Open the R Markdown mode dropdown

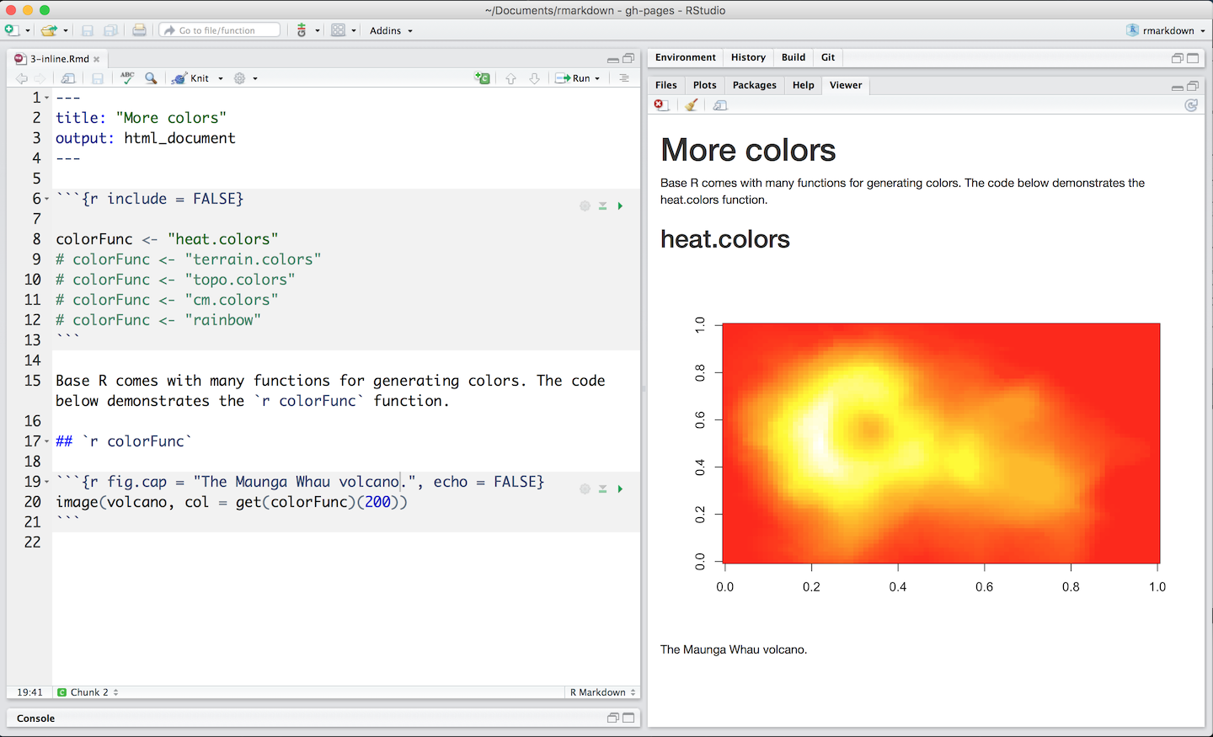pos(601,692)
